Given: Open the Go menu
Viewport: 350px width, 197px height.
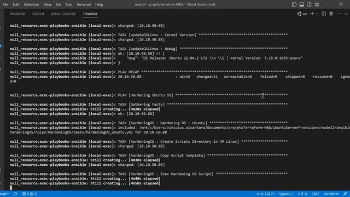Looking at the screenshot, I should (x=59, y=4).
